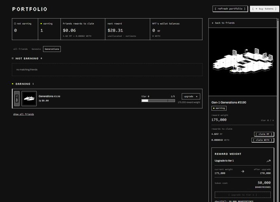Claim WETH rewards

[263, 140]
